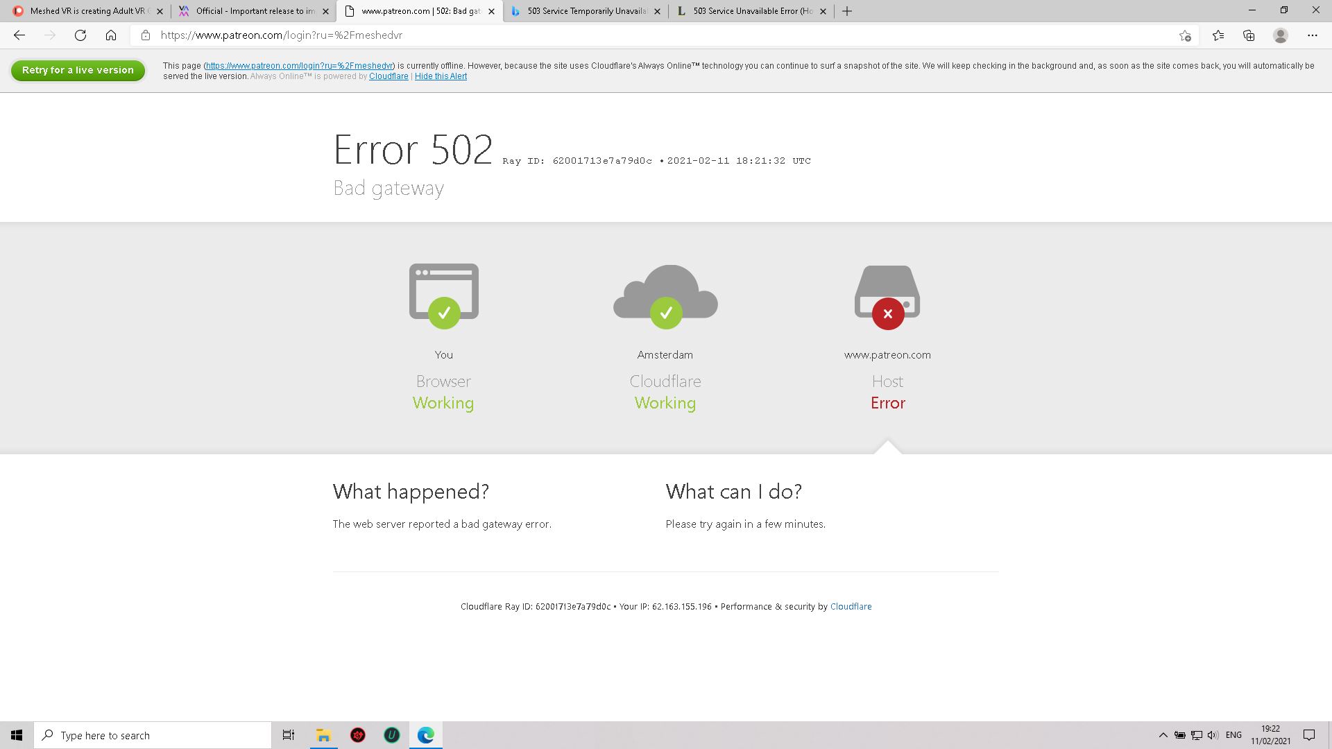Click the battery icon in system tray
Viewport: 1332px width, 749px height.
click(x=1180, y=735)
